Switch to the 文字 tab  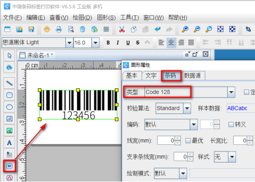[151, 76]
